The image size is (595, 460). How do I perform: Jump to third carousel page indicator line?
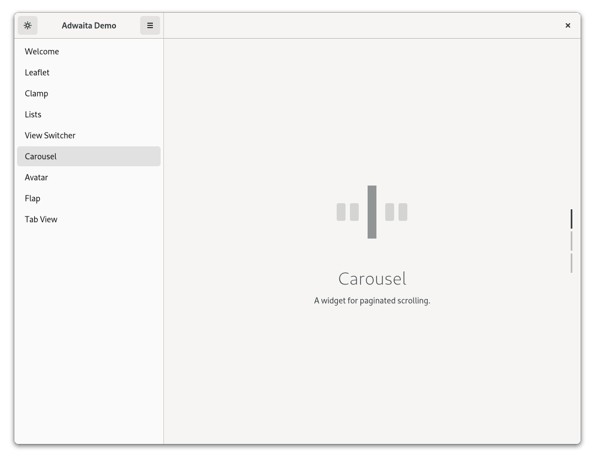tap(571, 263)
